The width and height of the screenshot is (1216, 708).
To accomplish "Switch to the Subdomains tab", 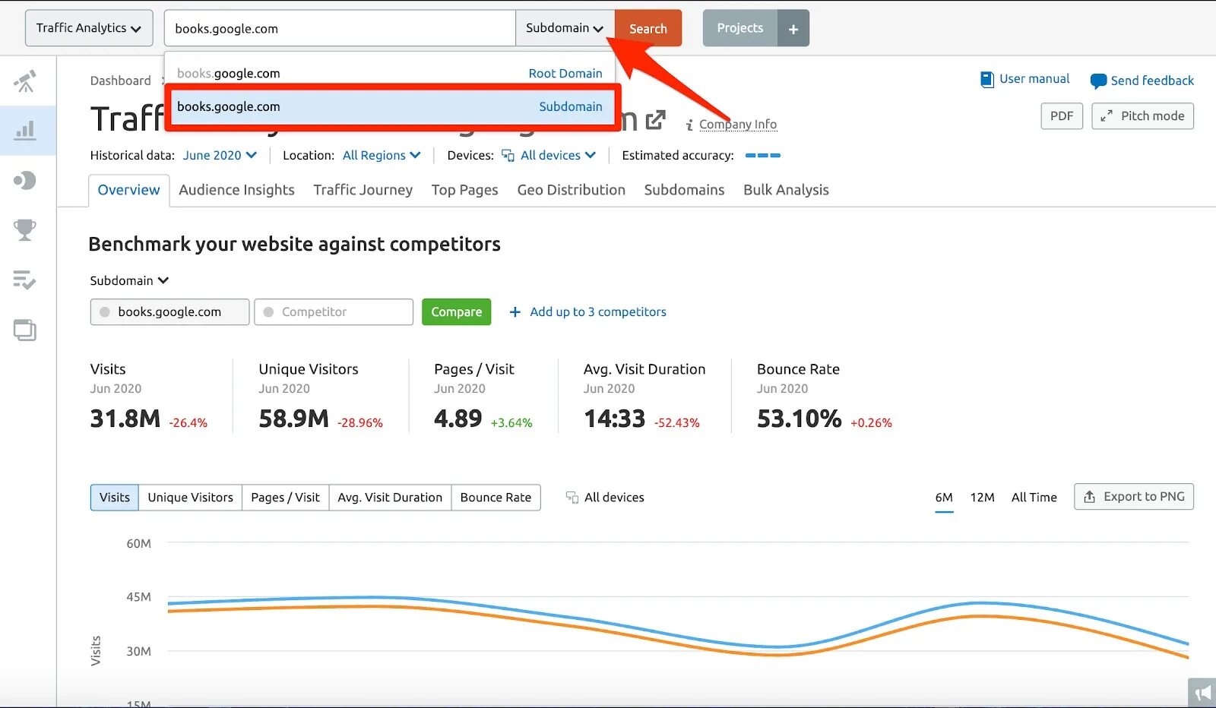I will click(x=684, y=190).
